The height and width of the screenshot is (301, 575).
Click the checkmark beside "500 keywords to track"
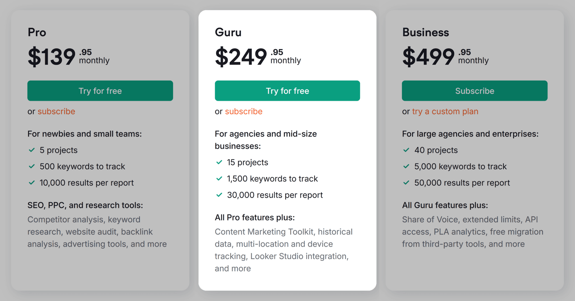(x=32, y=166)
